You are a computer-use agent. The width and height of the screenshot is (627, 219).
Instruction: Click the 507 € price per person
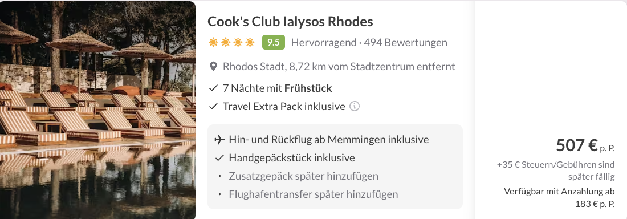click(585, 146)
